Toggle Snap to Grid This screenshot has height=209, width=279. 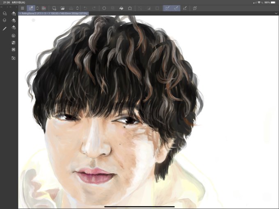tap(185, 8)
